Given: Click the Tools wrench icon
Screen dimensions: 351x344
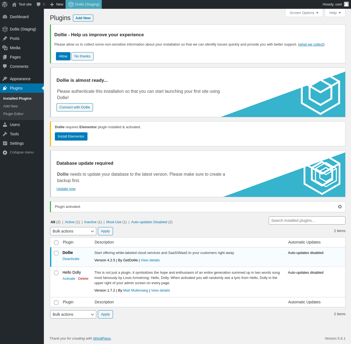Looking at the screenshot, I should tap(5, 134).
